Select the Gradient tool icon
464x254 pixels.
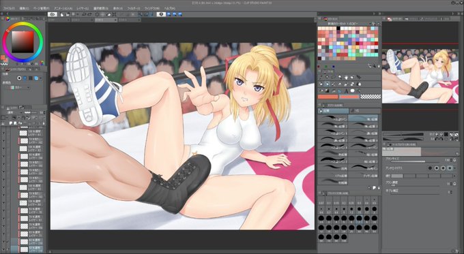point(327,91)
